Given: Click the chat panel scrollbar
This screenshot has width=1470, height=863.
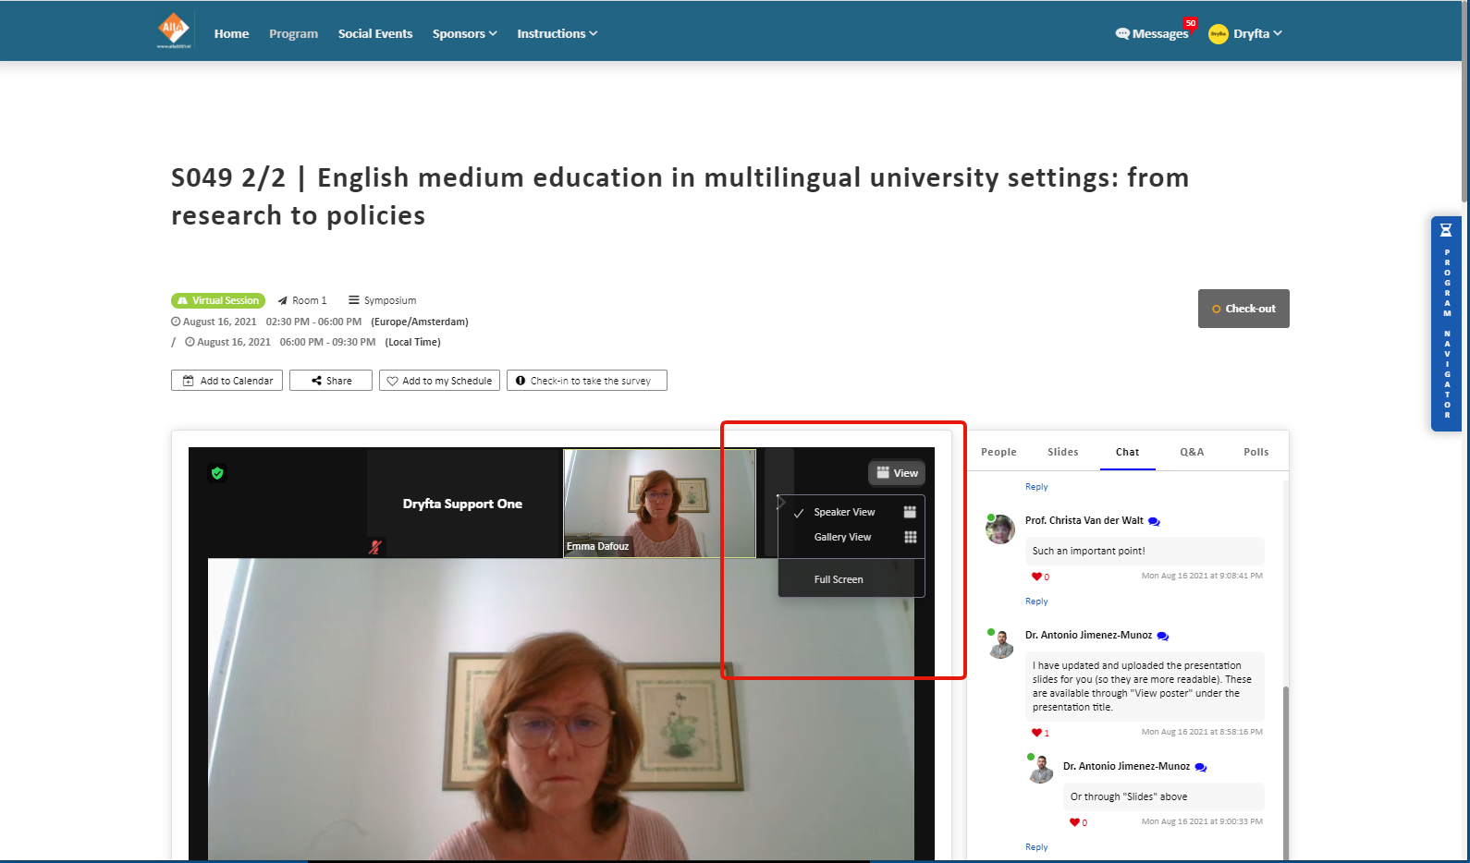Looking at the screenshot, I should [x=1286, y=772].
